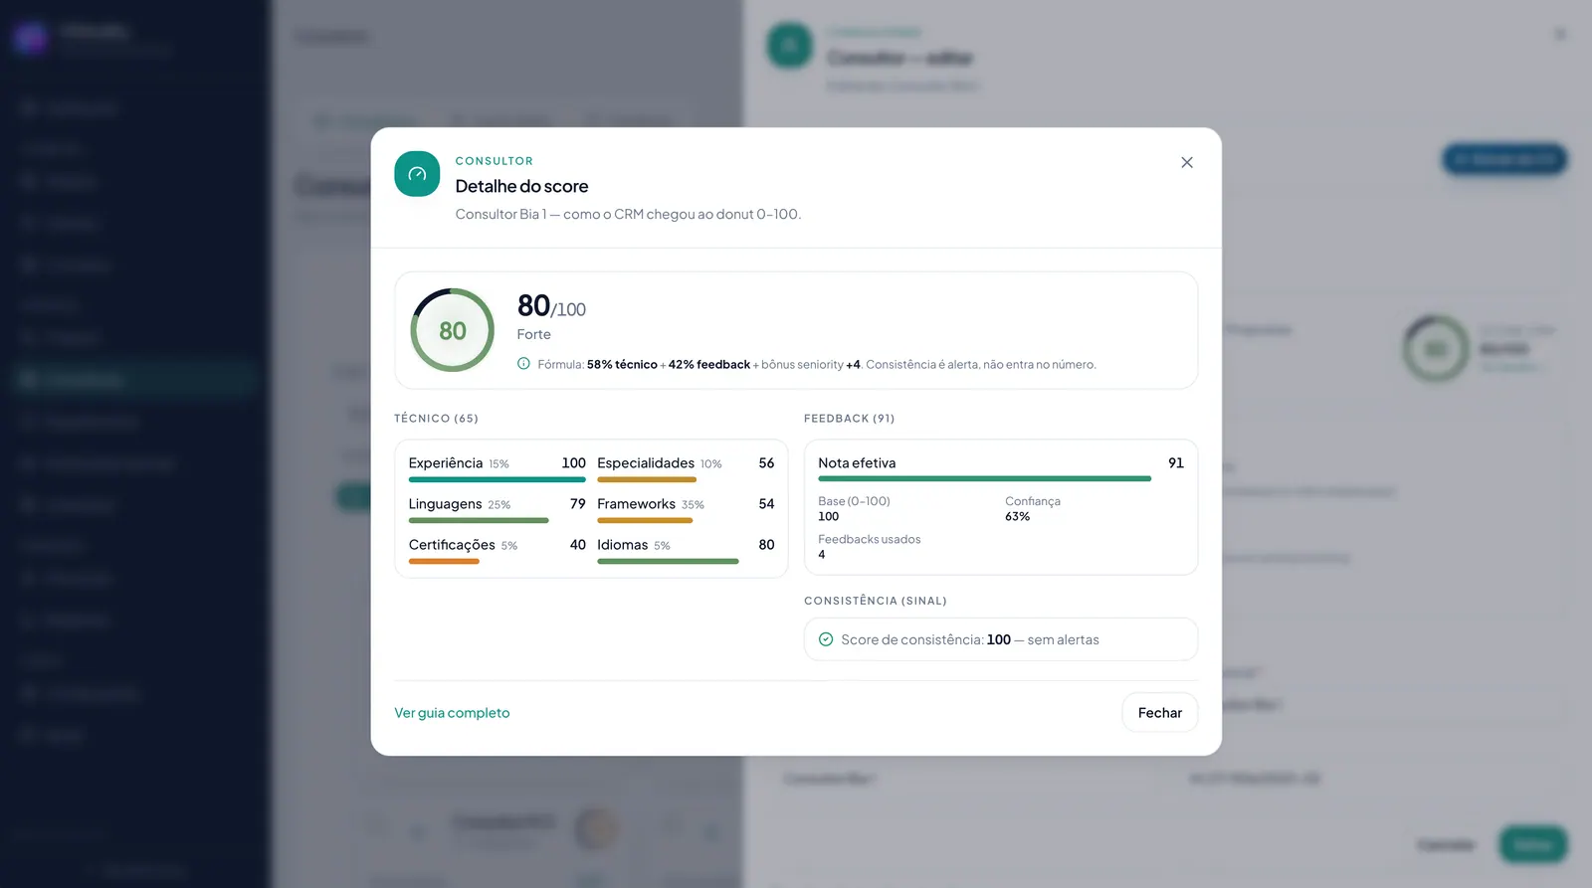
Task: Click the info icon beside Fórmula
Action: coord(523,364)
